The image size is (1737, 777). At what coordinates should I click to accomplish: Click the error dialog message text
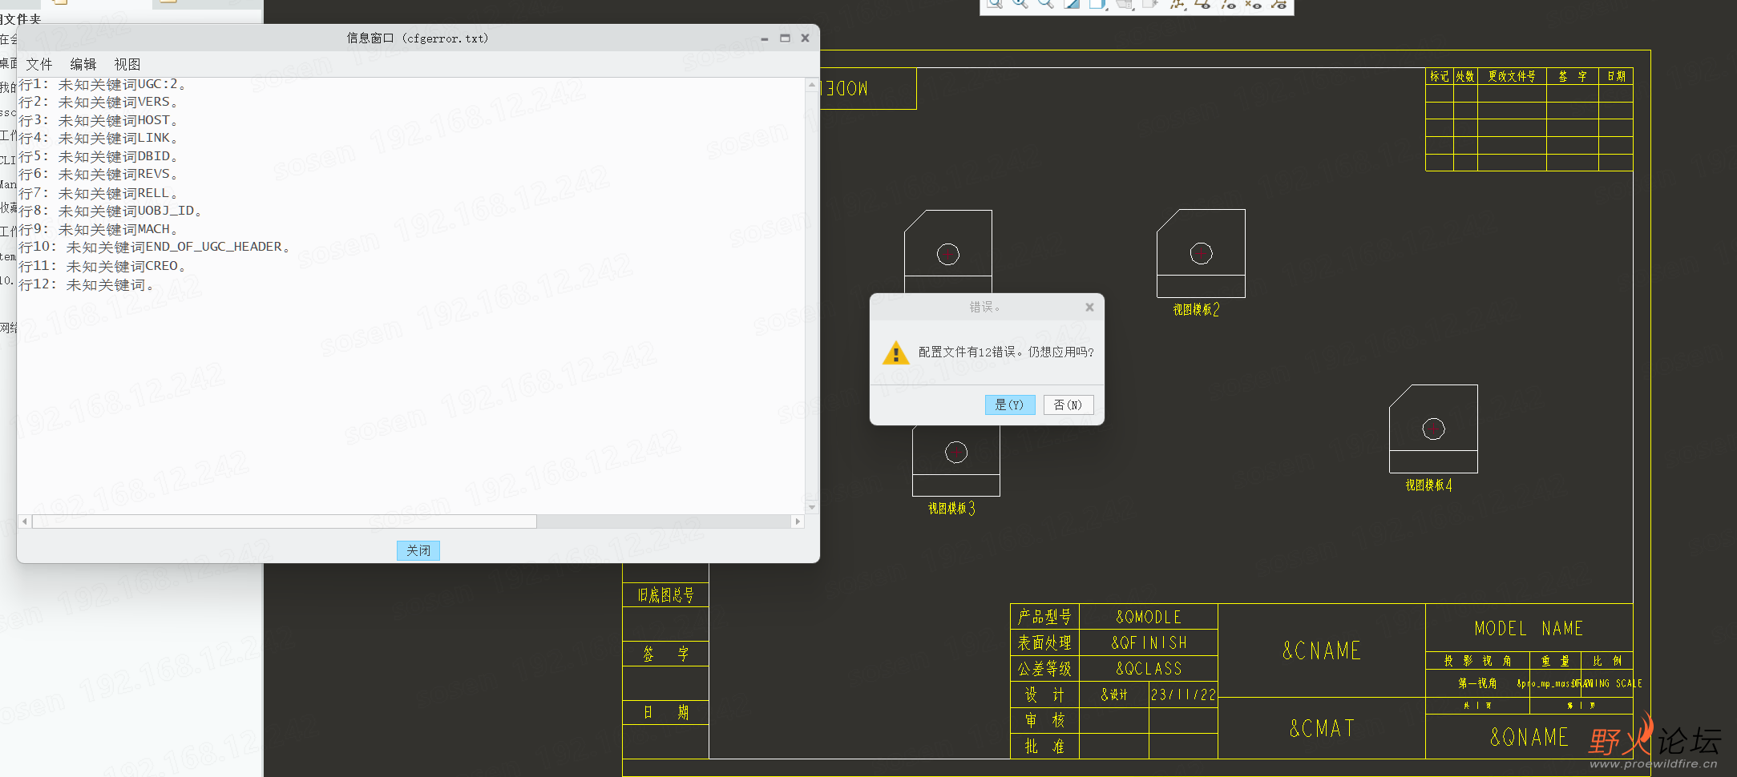tap(1006, 352)
